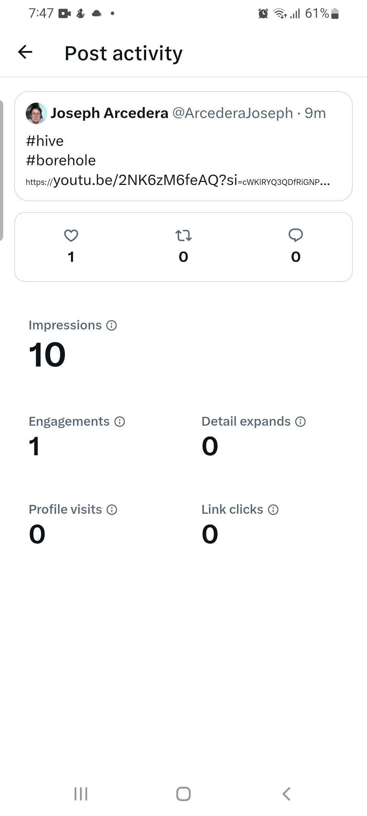Tap the heart likes icon
The image size is (367, 816).
(71, 235)
